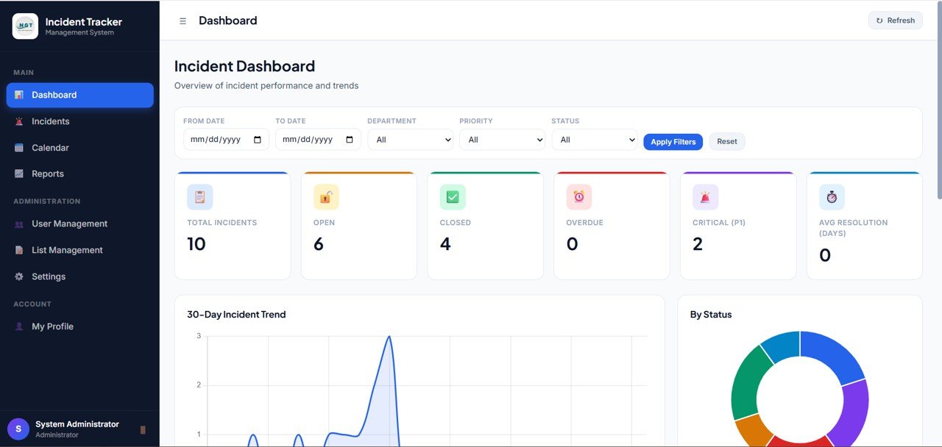
Task: Open User Management from sidebar
Action: coord(80,223)
